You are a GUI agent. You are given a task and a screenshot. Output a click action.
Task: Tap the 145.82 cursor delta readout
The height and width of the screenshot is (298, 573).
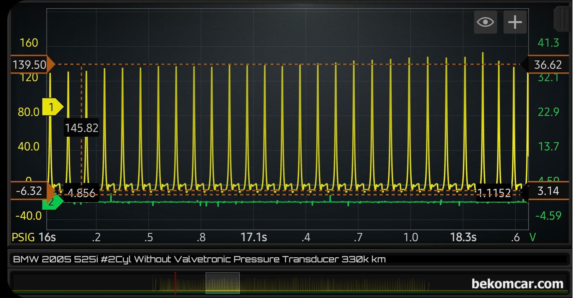point(81,128)
